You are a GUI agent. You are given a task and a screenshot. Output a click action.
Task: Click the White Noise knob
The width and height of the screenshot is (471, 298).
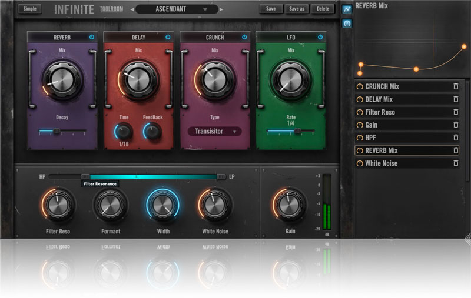click(215, 205)
